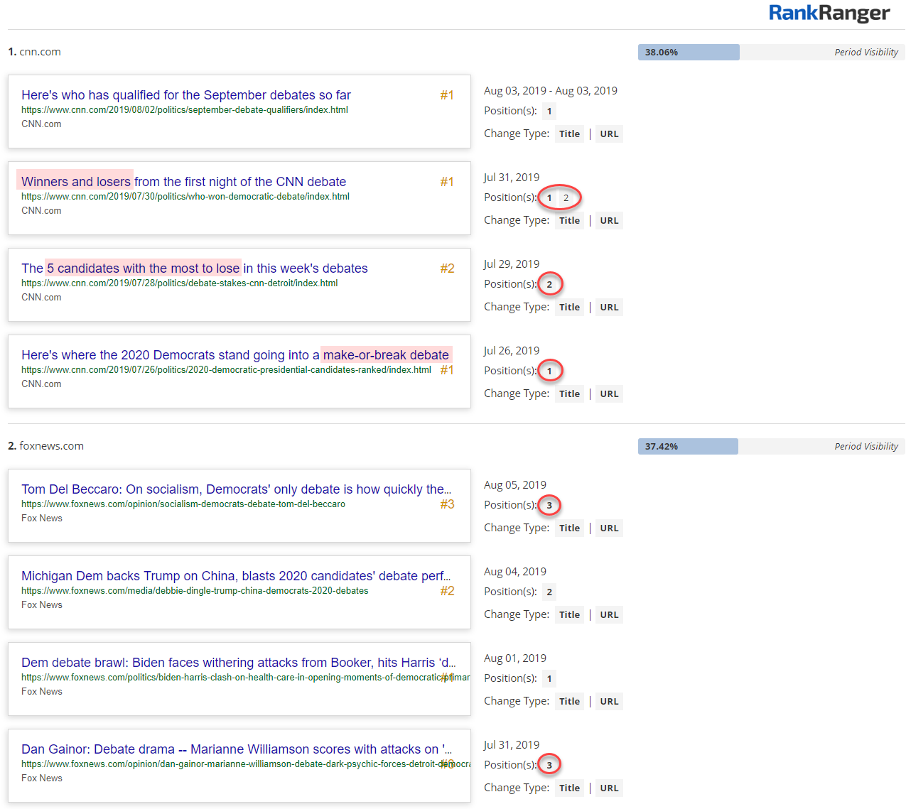Viewport: 906px width, 809px height.
Task: Click the cnn.com 38.06% visibility bar
Action: pos(689,52)
